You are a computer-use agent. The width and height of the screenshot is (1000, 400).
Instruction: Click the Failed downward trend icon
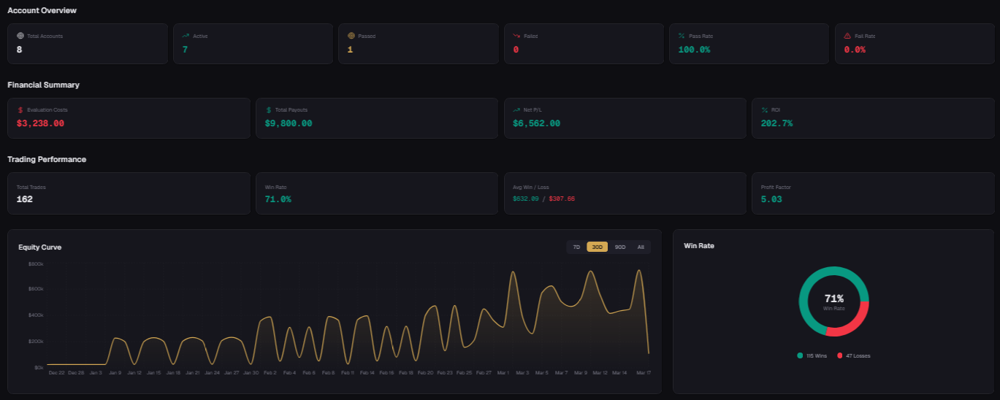(516, 36)
